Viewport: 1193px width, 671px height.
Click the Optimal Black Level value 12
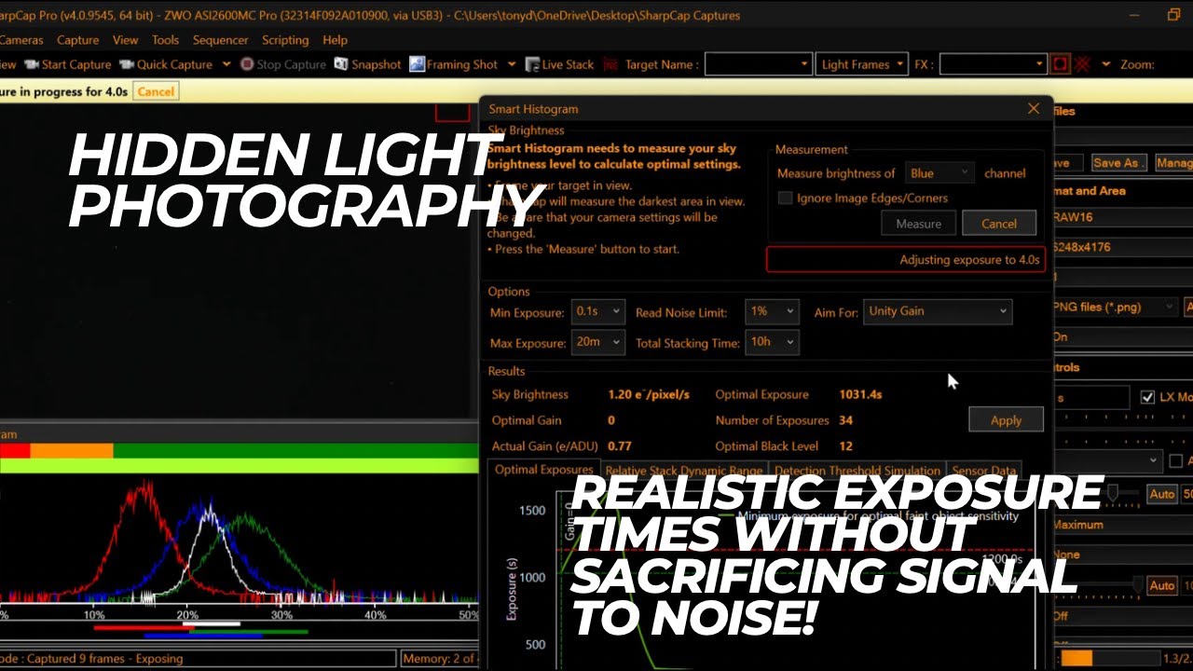(x=846, y=446)
